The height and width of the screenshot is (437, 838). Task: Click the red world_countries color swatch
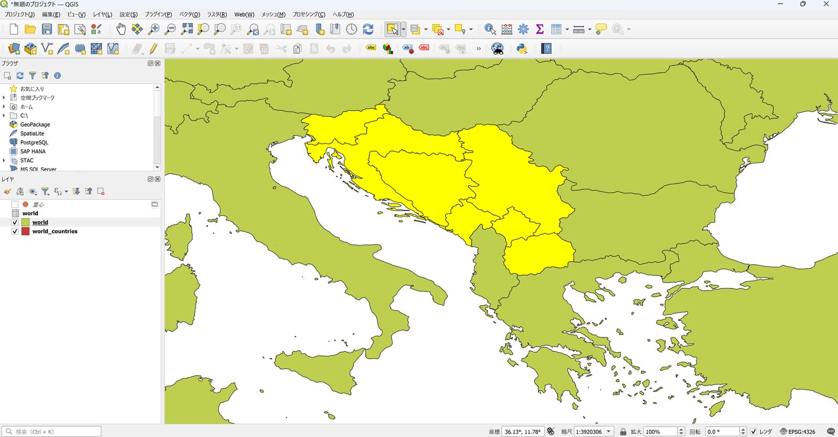(25, 231)
